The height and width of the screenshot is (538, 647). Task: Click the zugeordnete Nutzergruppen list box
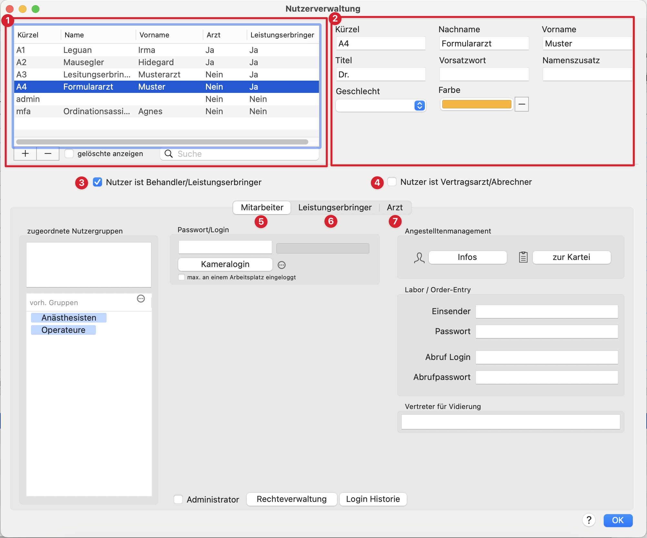(89, 265)
